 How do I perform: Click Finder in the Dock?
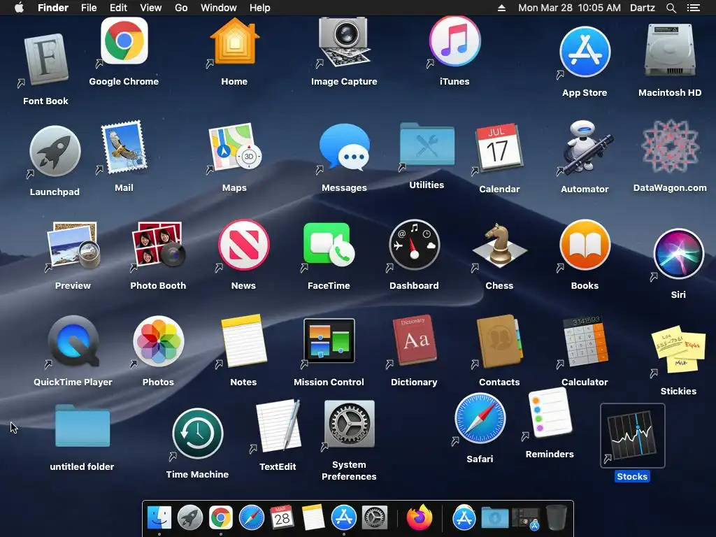pos(159,518)
